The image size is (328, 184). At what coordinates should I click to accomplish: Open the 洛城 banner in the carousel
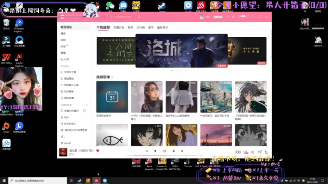pyautogui.click(x=182, y=51)
